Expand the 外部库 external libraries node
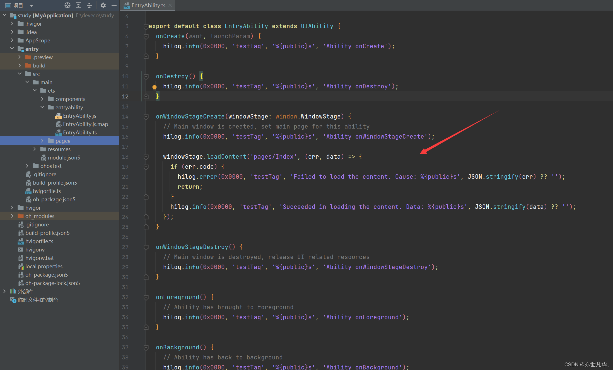The height and width of the screenshot is (370, 613). (x=4, y=291)
